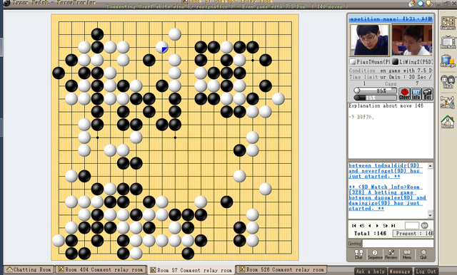
Task: Switch to Room 404 Comment relay room tab
Action: tap(101, 269)
